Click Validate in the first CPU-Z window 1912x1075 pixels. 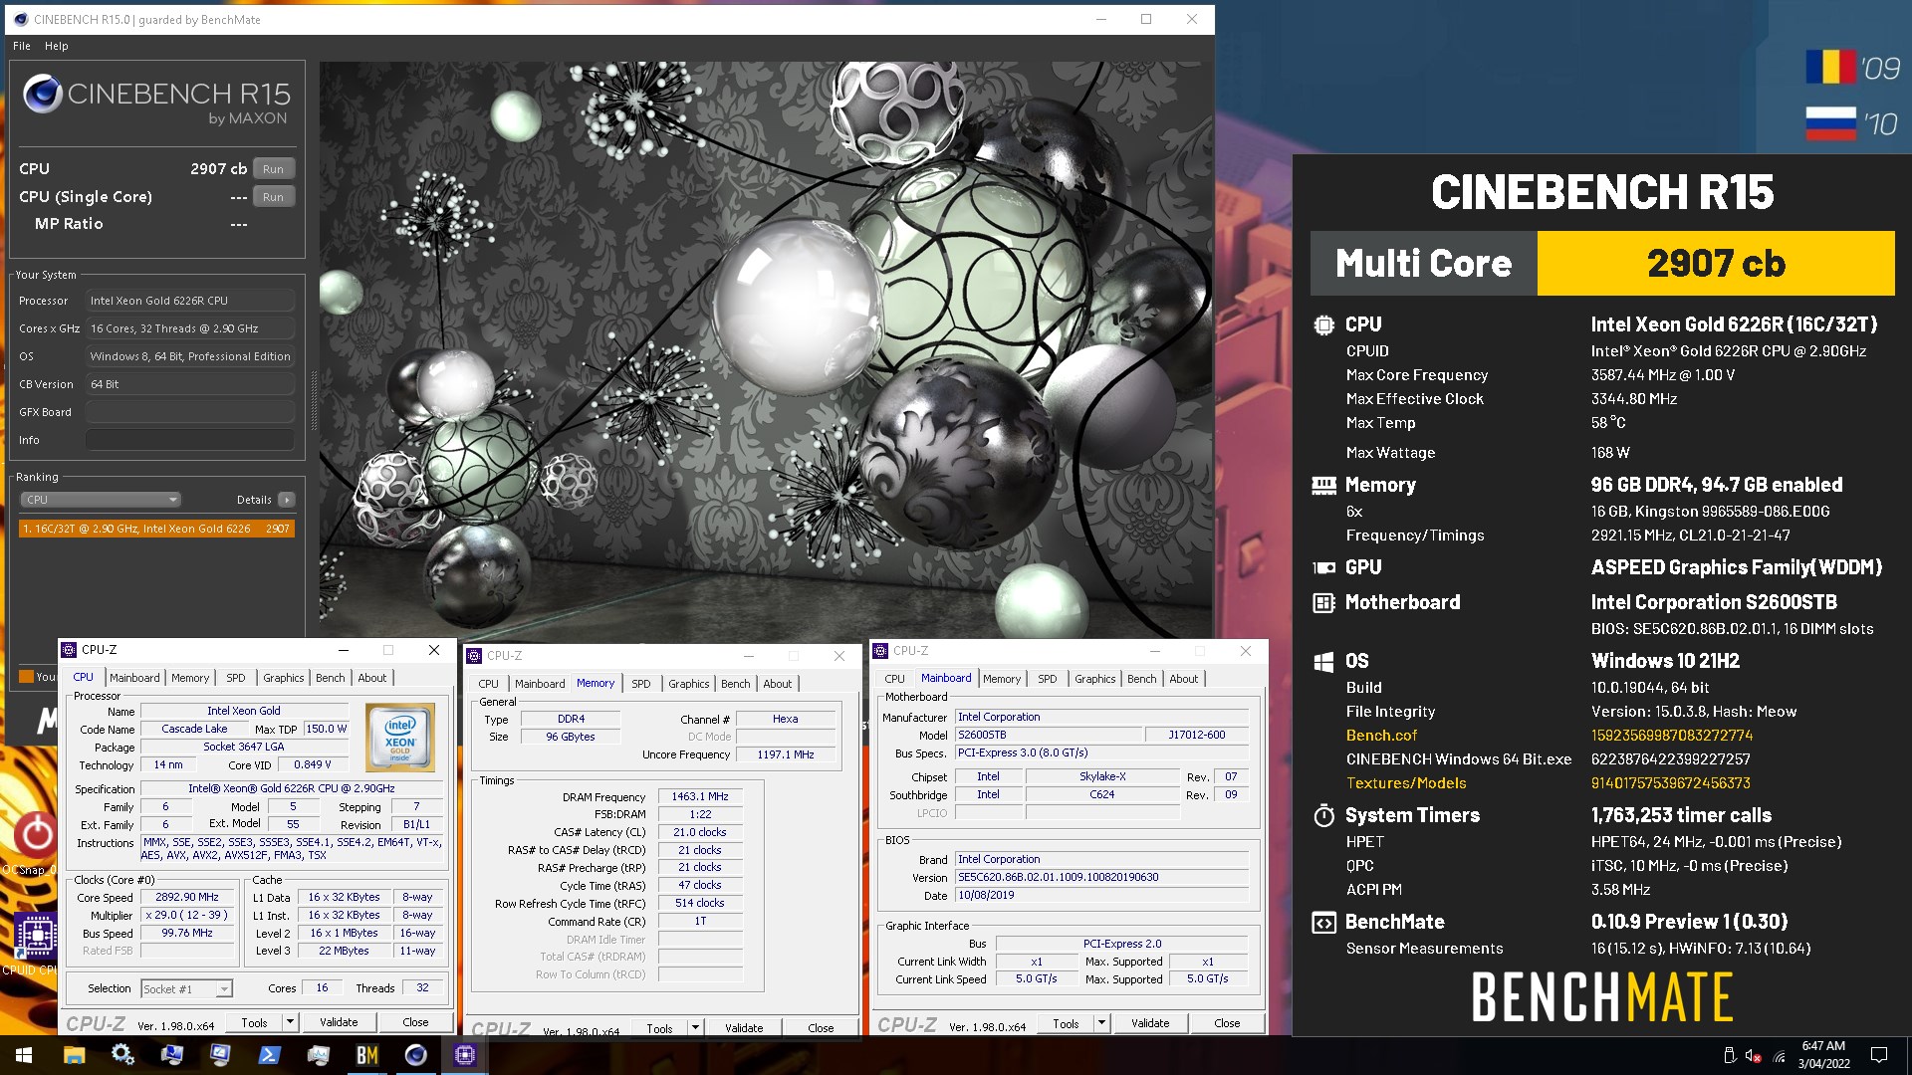339,1022
